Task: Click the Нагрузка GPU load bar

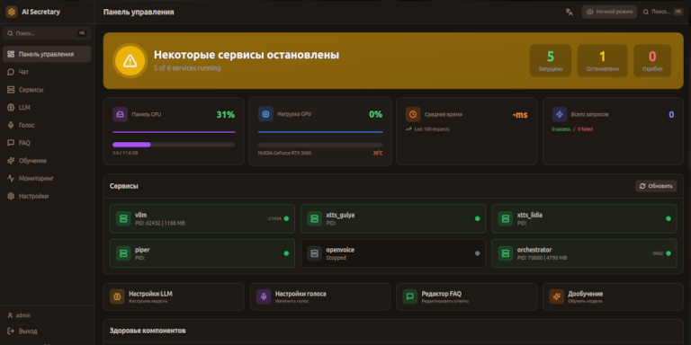Action: (320, 145)
